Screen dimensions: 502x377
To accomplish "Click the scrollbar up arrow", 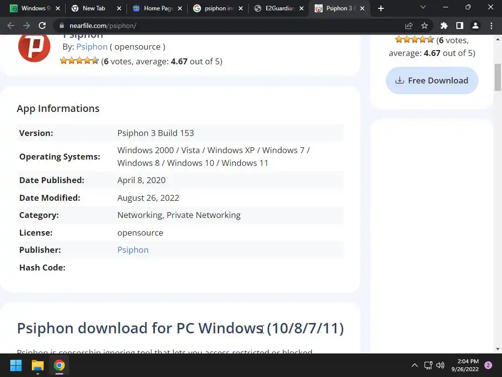I will point(498,39).
